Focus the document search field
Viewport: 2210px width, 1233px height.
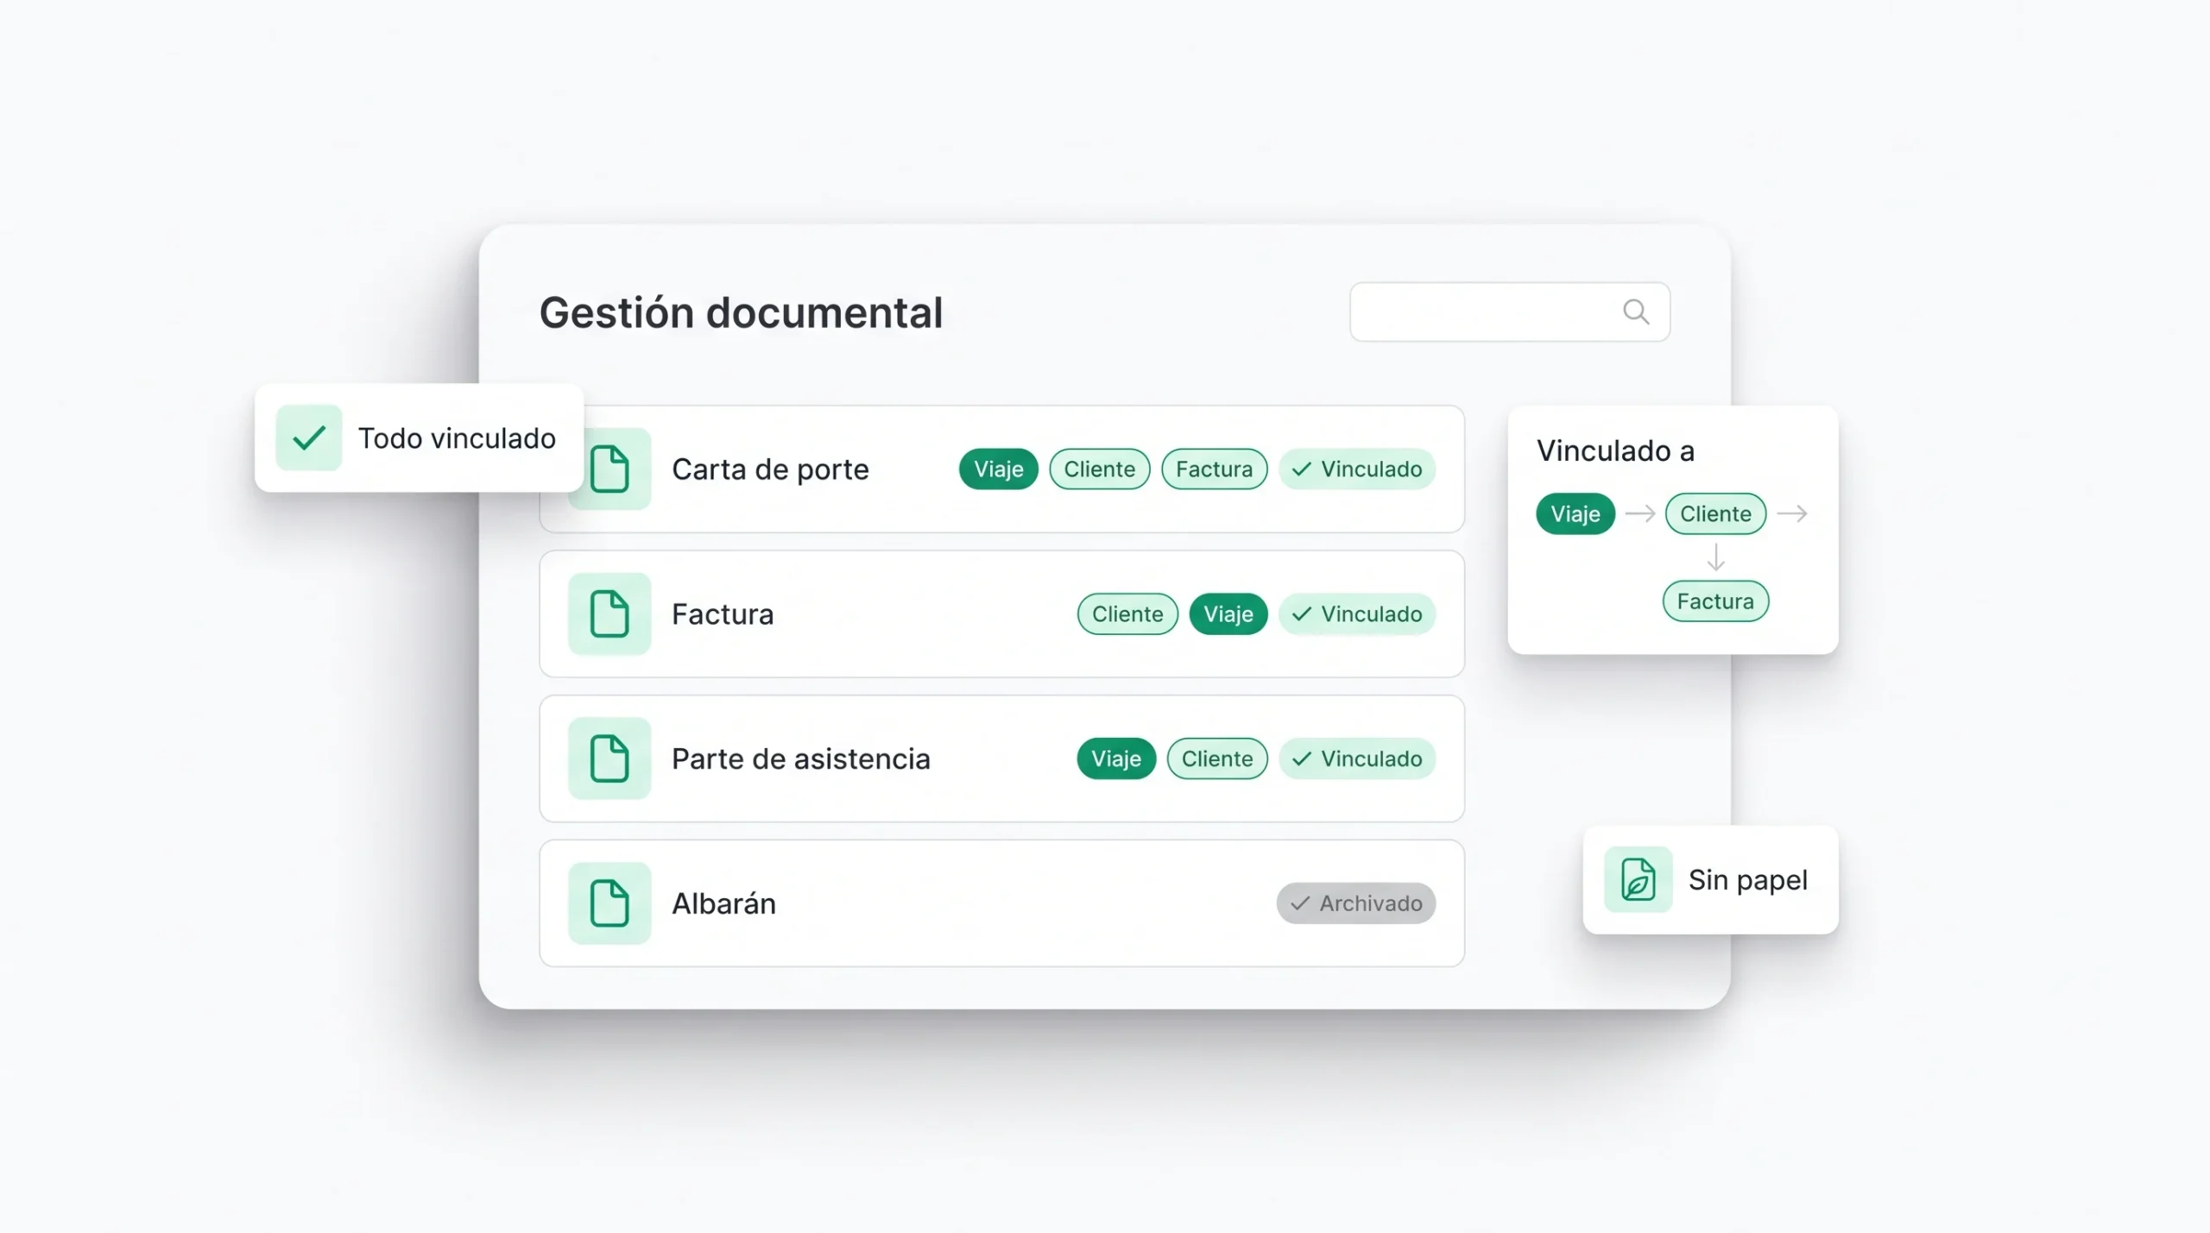pyautogui.click(x=1510, y=311)
